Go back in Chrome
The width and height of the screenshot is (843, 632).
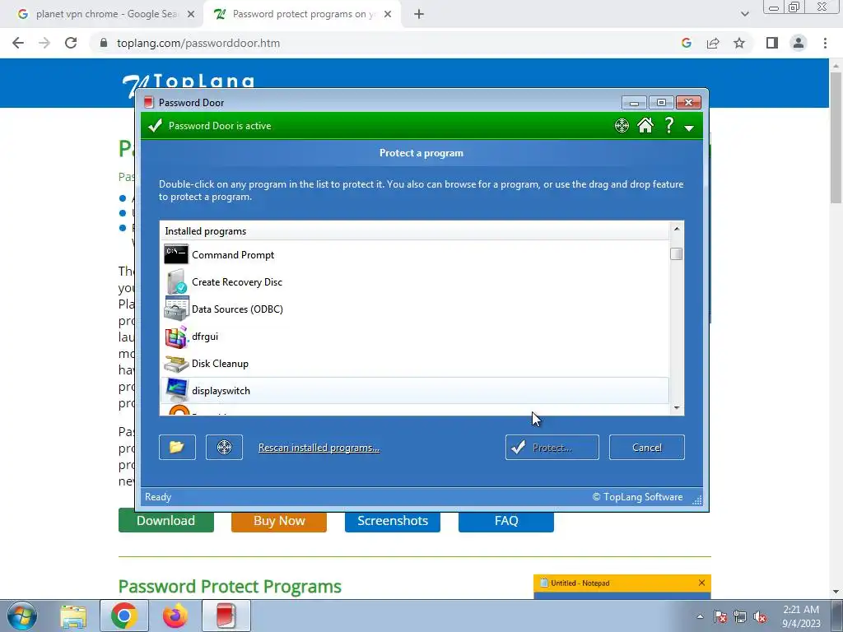18,43
